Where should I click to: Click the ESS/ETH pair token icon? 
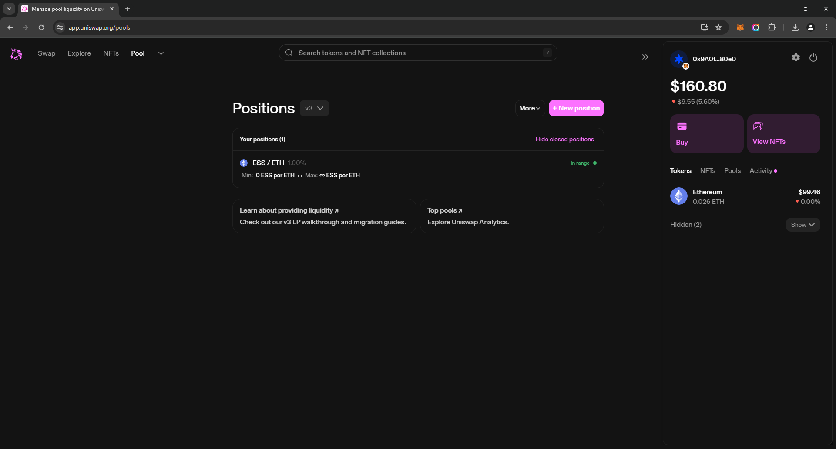[x=244, y=163]
